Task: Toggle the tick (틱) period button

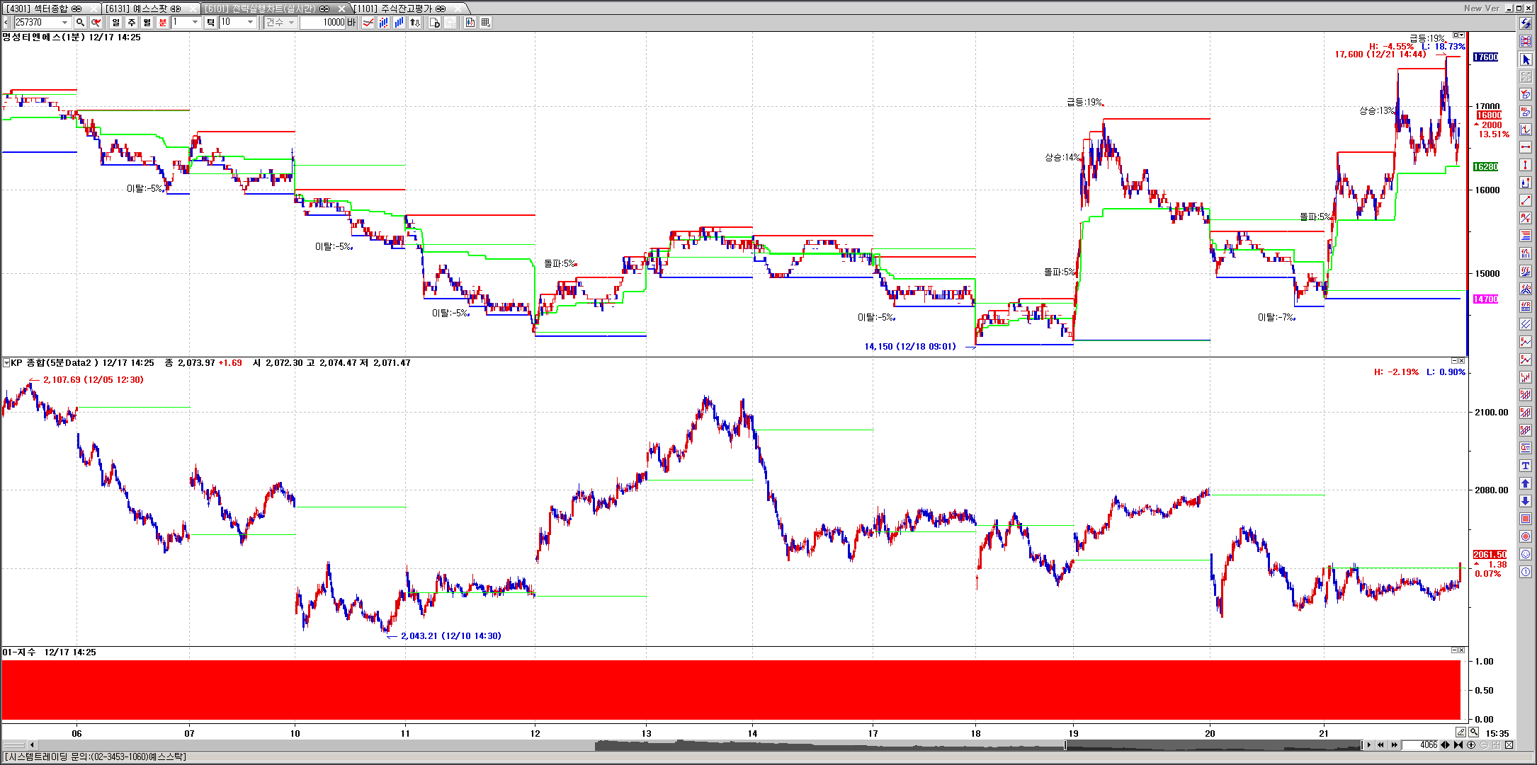Action: click(210, 23)
